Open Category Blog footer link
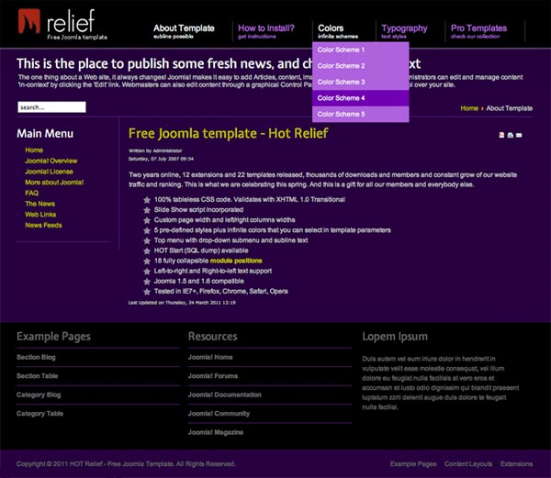Viewport: 551px width, 478px height. [39, 395]
